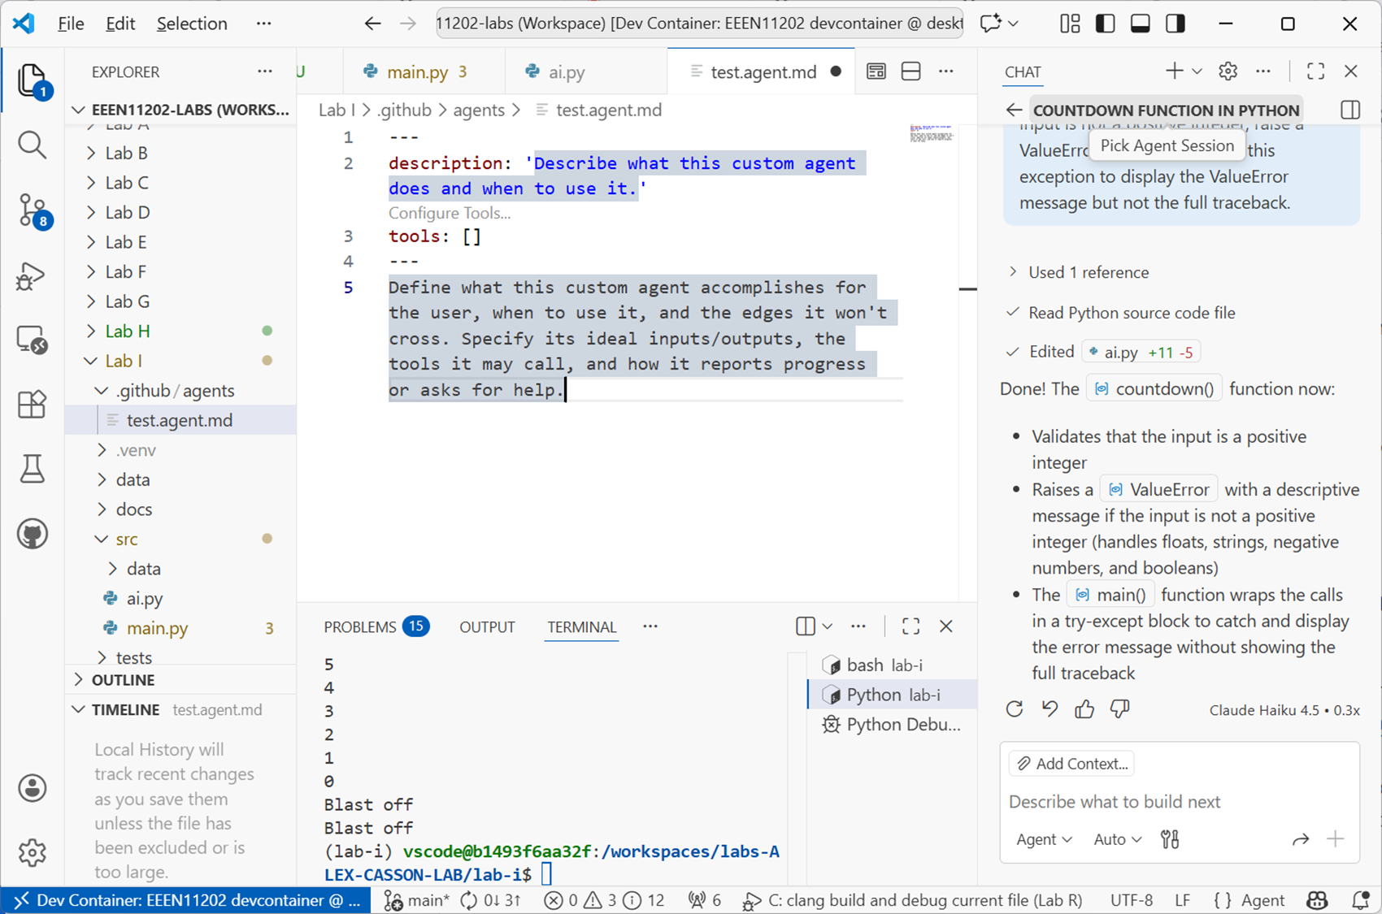Screen dimensions: 1382x914
Task: Switch to the PROBLEMS panel tab
Action: coord(359,627)
